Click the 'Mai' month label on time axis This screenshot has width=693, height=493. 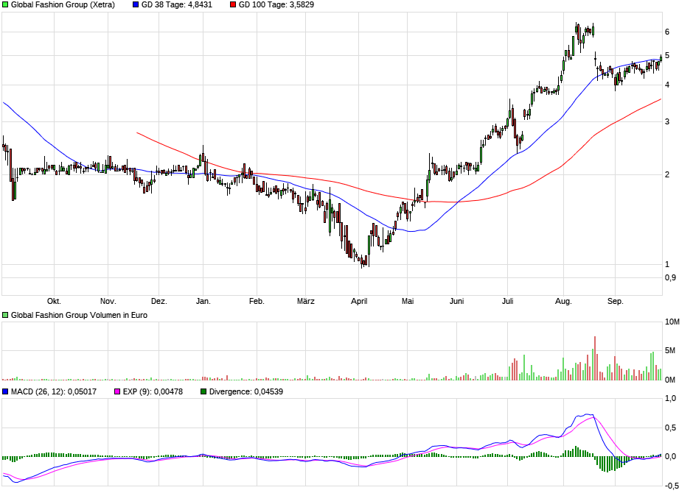point(408,302)
